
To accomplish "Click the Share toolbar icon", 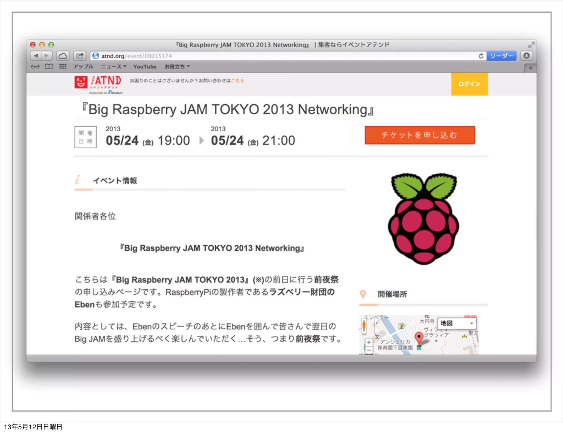I will (80, 56).
